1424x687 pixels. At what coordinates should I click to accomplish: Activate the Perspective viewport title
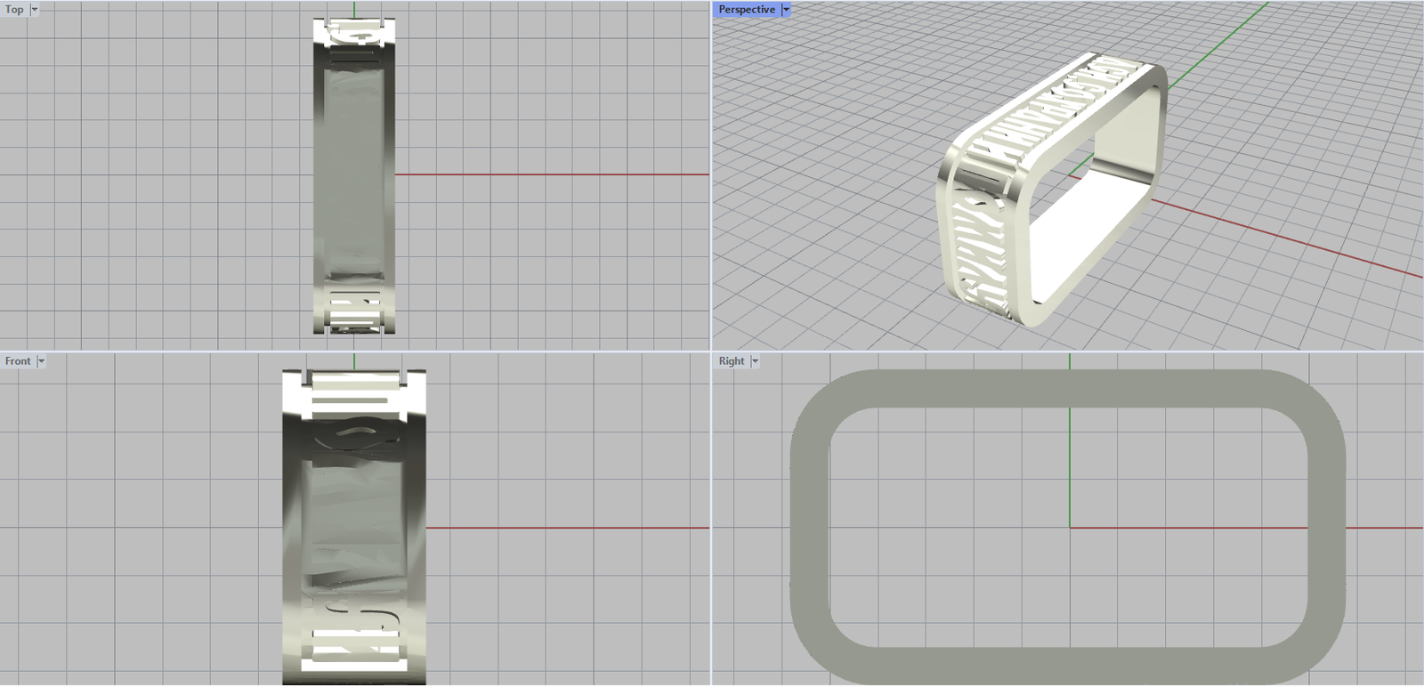(746, 10)
